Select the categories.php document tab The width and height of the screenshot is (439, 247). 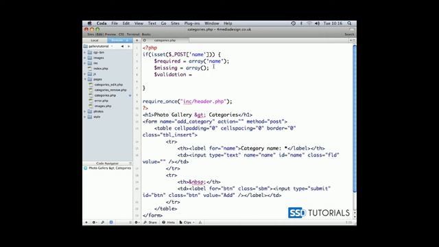tap(165, 40)
